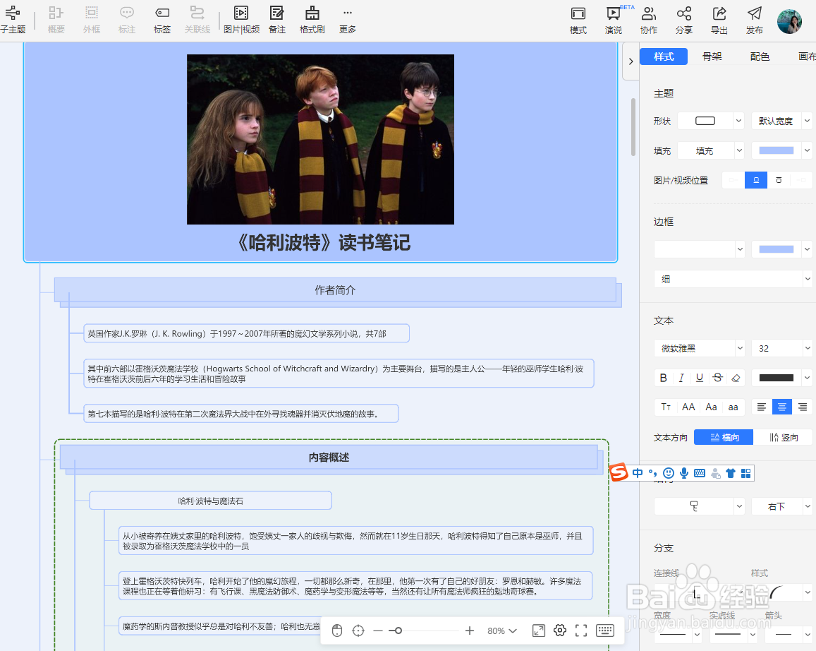Activate the 格式刷 format painter
Image resolution: width=816 pixels, height=651 pixels.
coord(312,20)
